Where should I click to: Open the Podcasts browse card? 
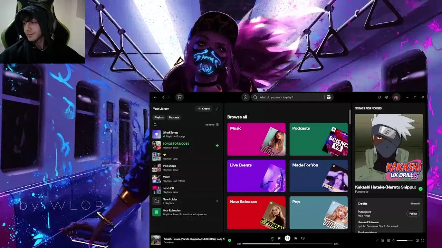point(318,139)
